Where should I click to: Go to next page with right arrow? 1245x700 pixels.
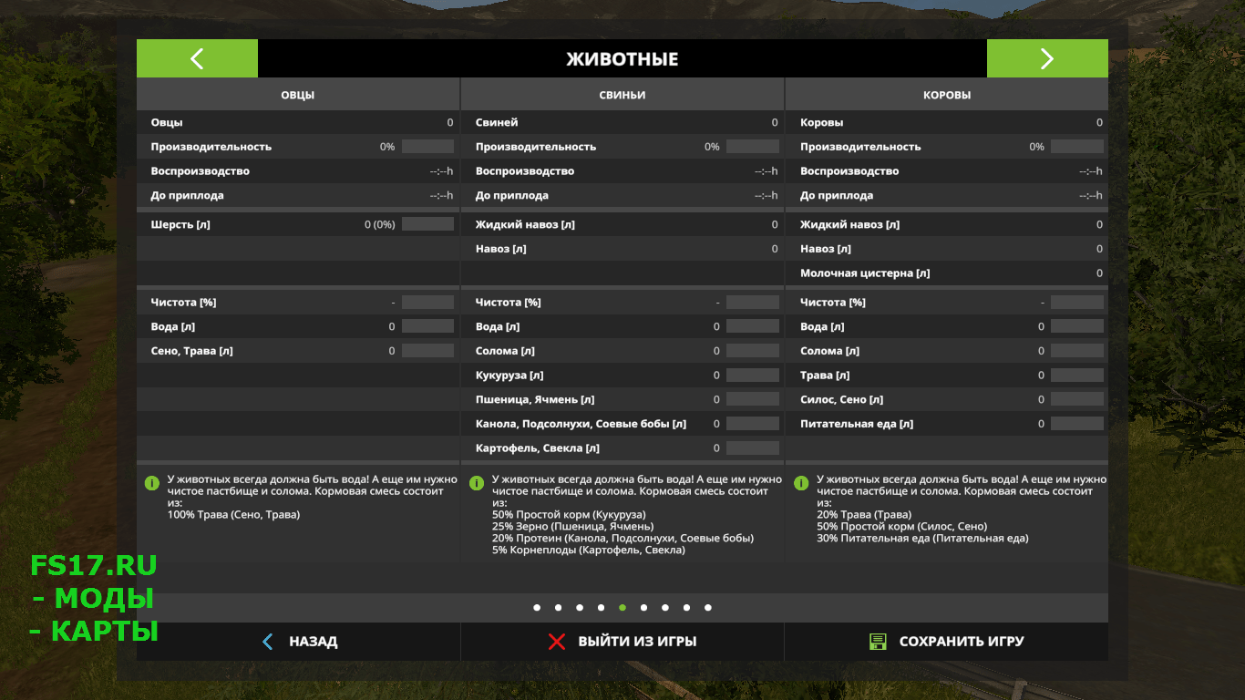[1047, 58]
